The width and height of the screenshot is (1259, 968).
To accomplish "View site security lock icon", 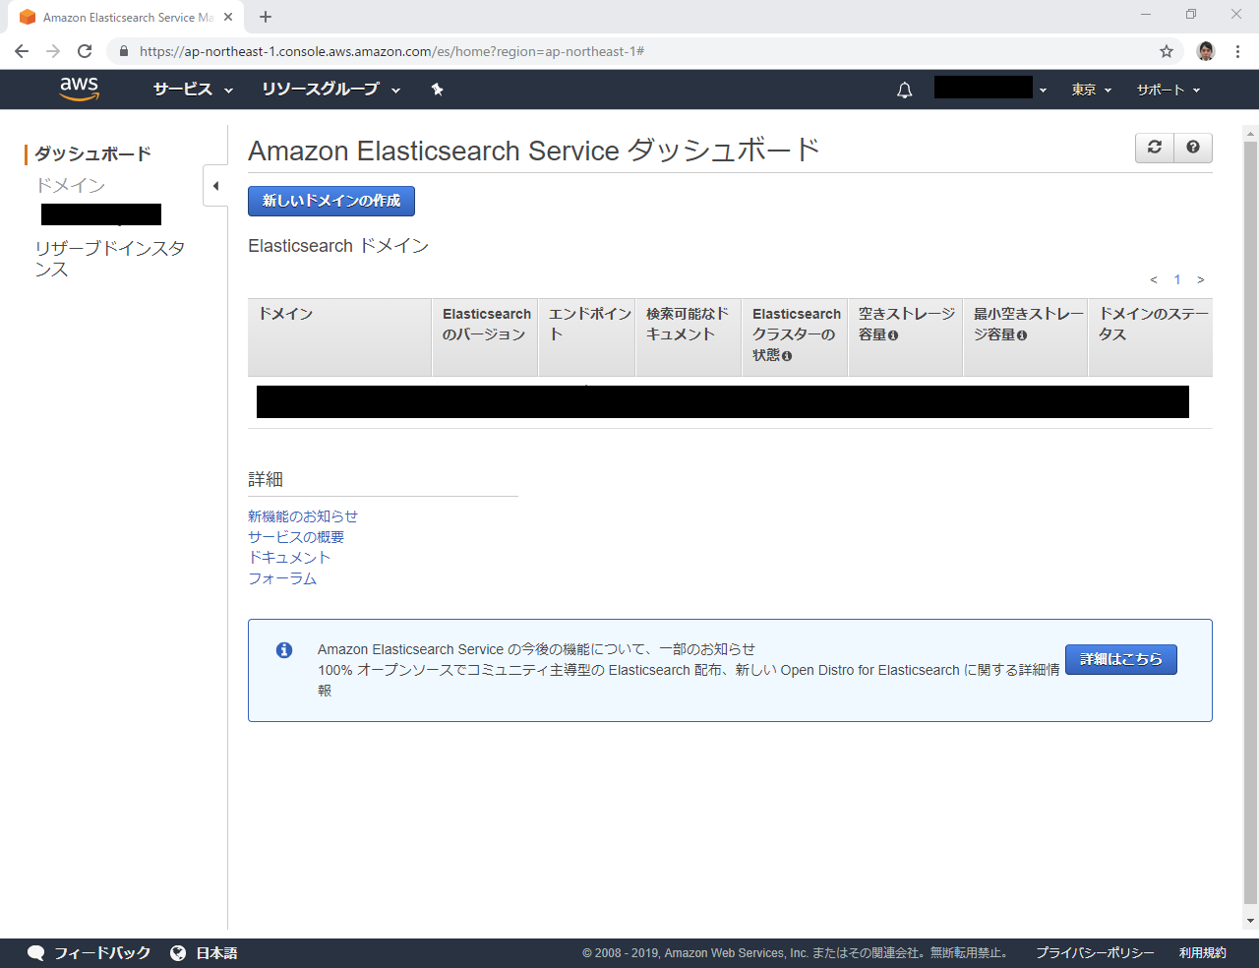I will point(124,51).
